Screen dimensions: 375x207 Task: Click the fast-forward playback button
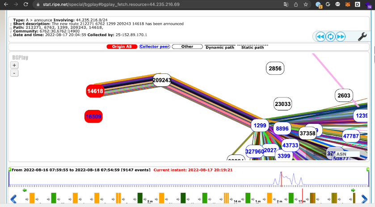341,37
